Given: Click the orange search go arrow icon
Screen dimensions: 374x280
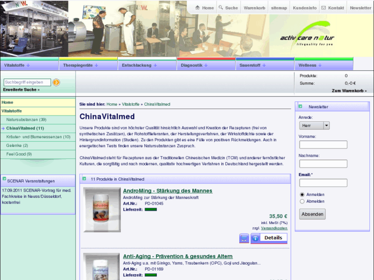Looking at the screenshot, I should tap(56, 82).
